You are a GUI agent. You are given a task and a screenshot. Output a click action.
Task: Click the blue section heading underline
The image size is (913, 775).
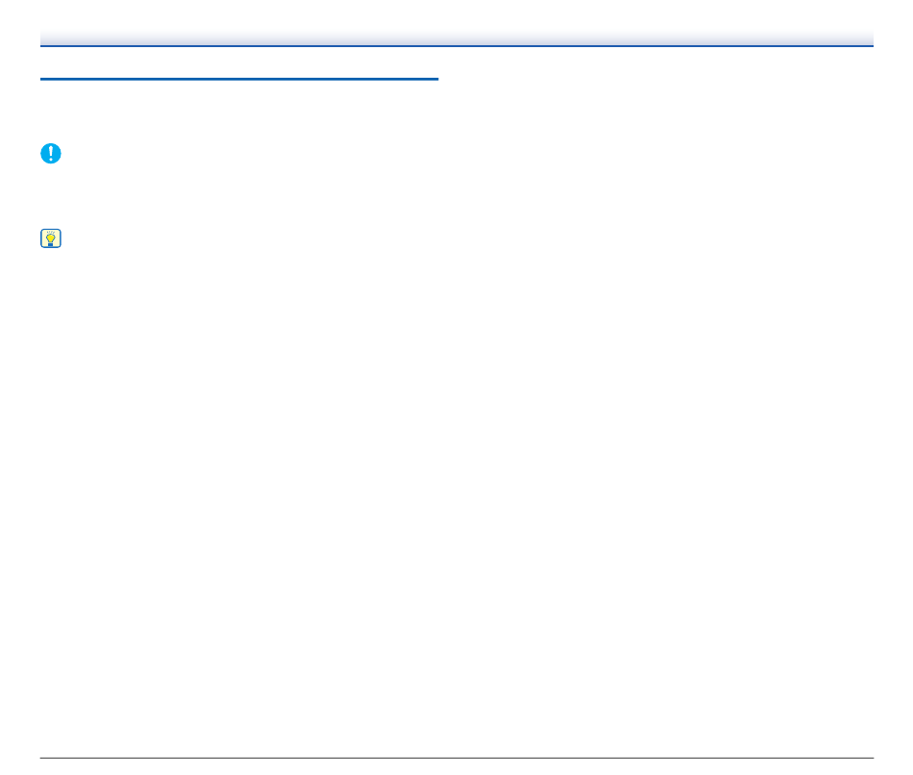pos(239,79)
